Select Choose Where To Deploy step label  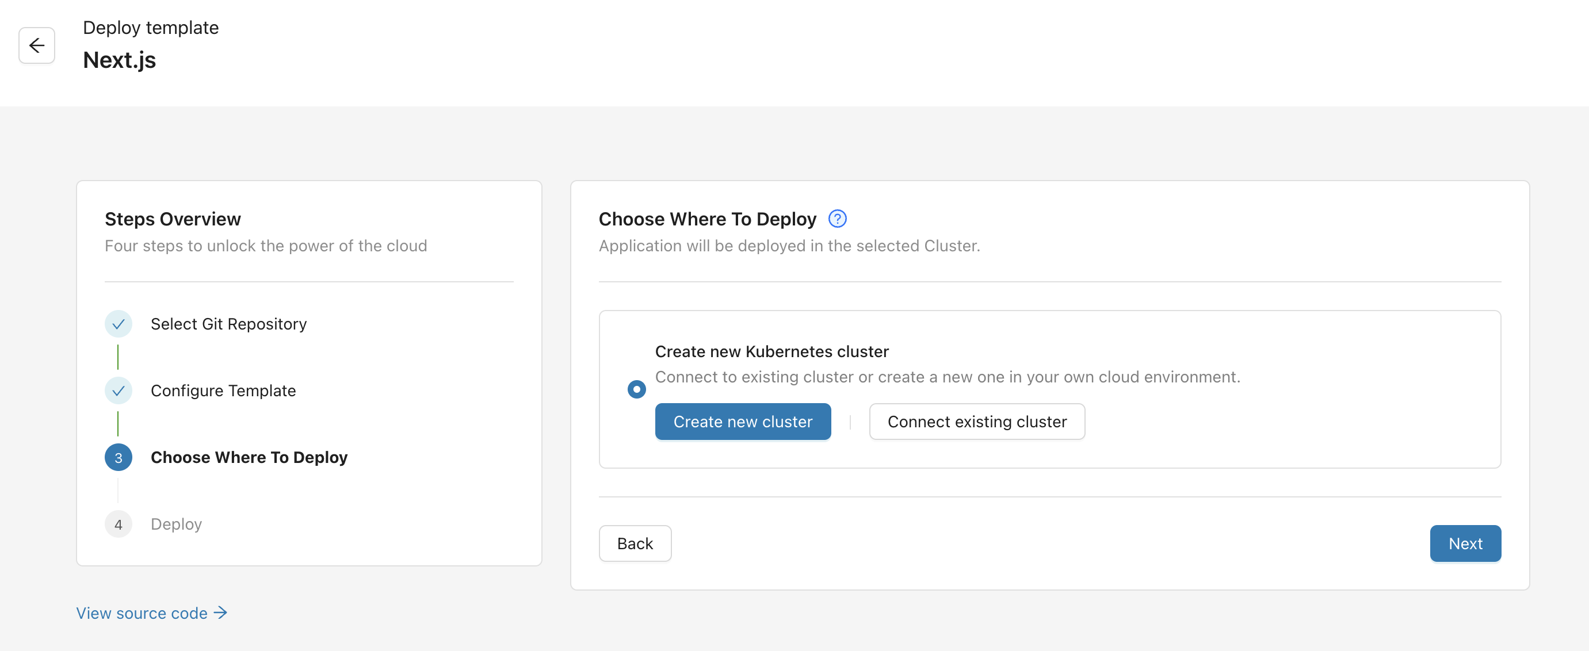(249, 457)
